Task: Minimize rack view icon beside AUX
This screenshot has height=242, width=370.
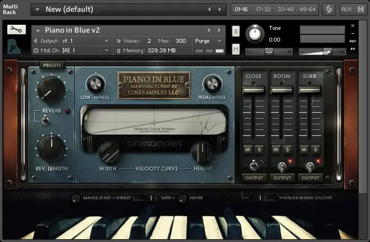Action: click(360, 10)
